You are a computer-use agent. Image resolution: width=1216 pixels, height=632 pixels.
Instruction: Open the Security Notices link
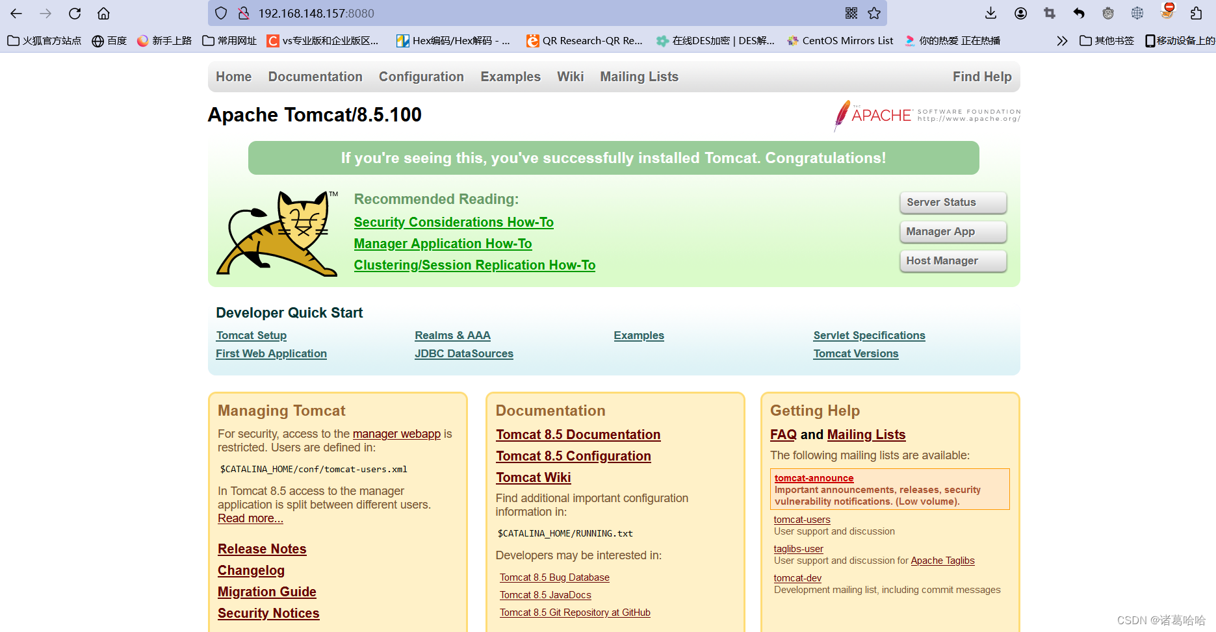click(268, 613)
